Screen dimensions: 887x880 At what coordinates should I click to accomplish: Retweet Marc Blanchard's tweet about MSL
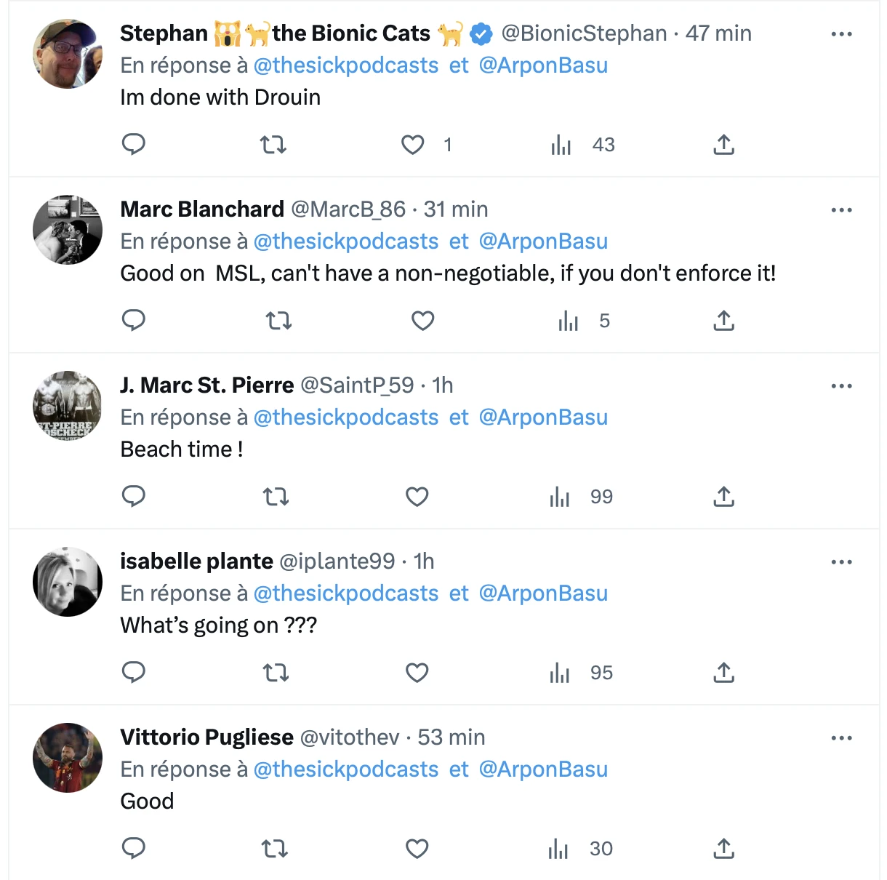tap(278, 321)
